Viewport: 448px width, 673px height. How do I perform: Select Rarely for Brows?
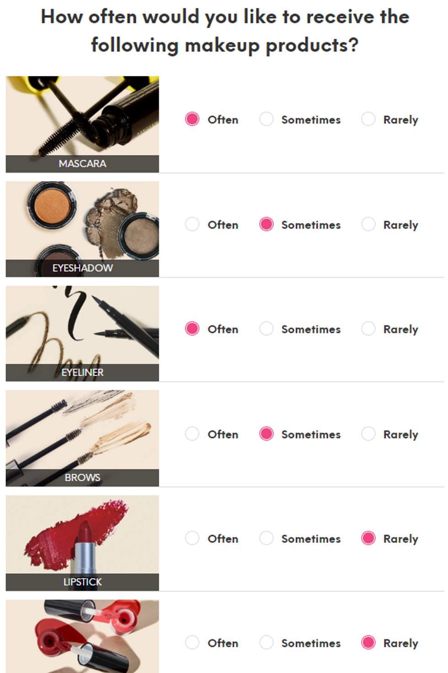pyautogui.click(x=368, y=433)
